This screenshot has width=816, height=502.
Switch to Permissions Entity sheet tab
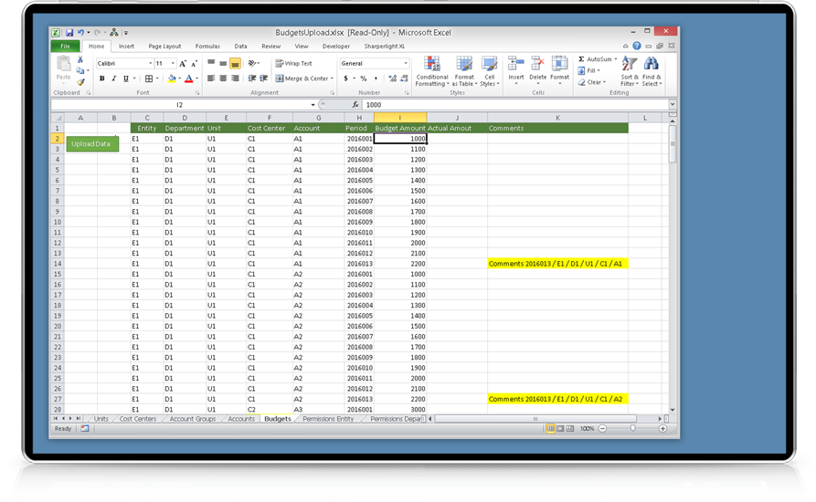tap(328, 419)
